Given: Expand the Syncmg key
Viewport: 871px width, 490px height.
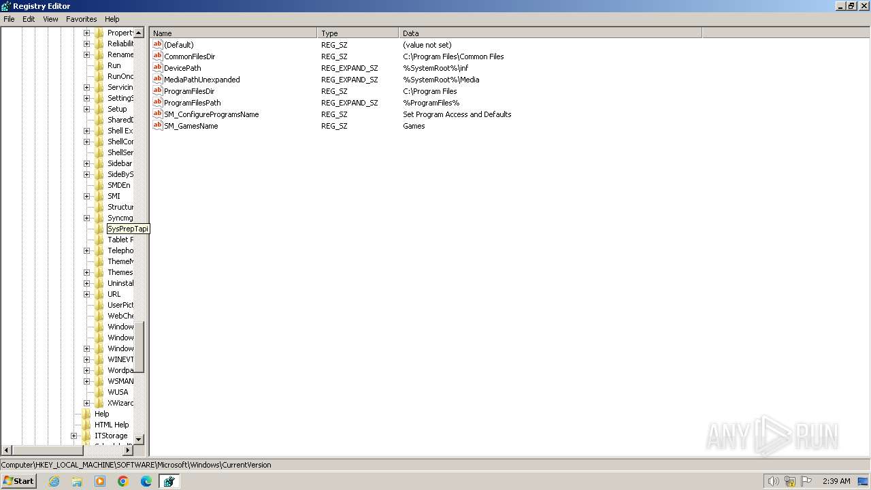Looking at the screenshot, I should coord(86,218).
